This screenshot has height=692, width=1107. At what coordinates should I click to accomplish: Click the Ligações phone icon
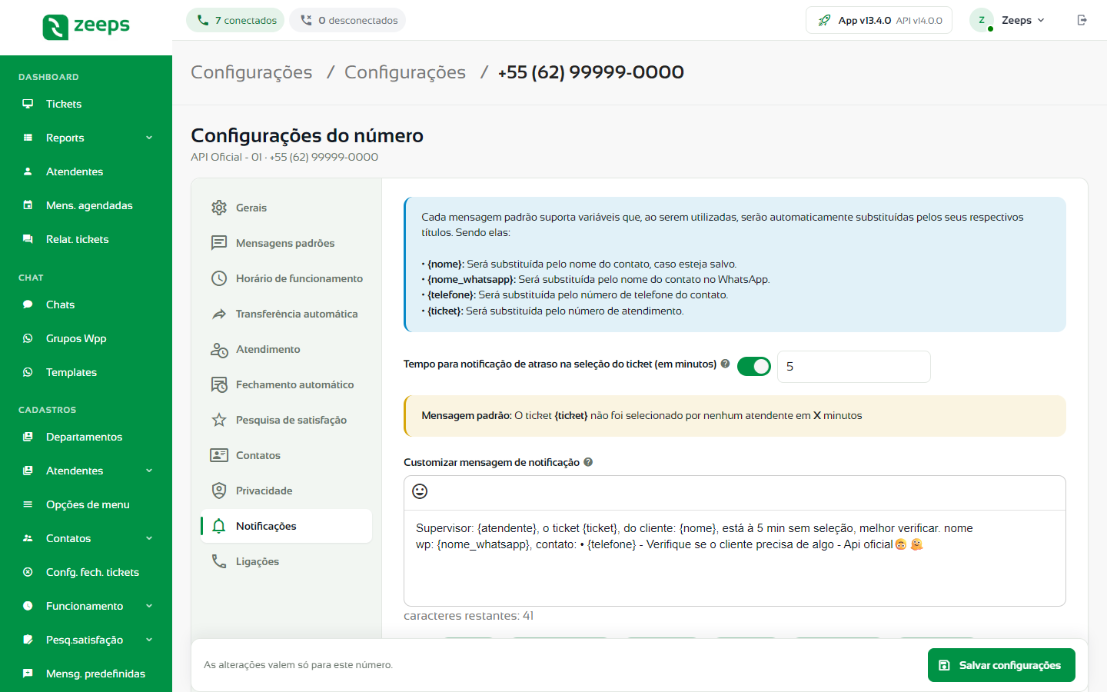tap(219, 561)
